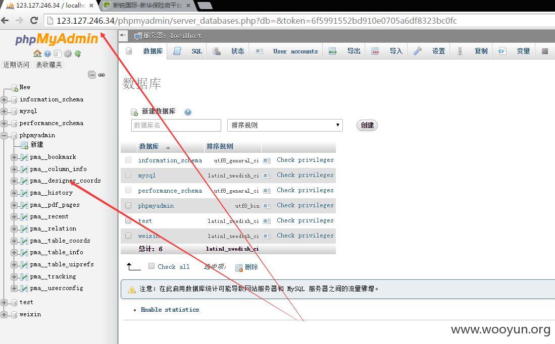Open the 导出 export tab
Image resolution: width=555 pixels, height=344 pixels.
coord(344,51)
